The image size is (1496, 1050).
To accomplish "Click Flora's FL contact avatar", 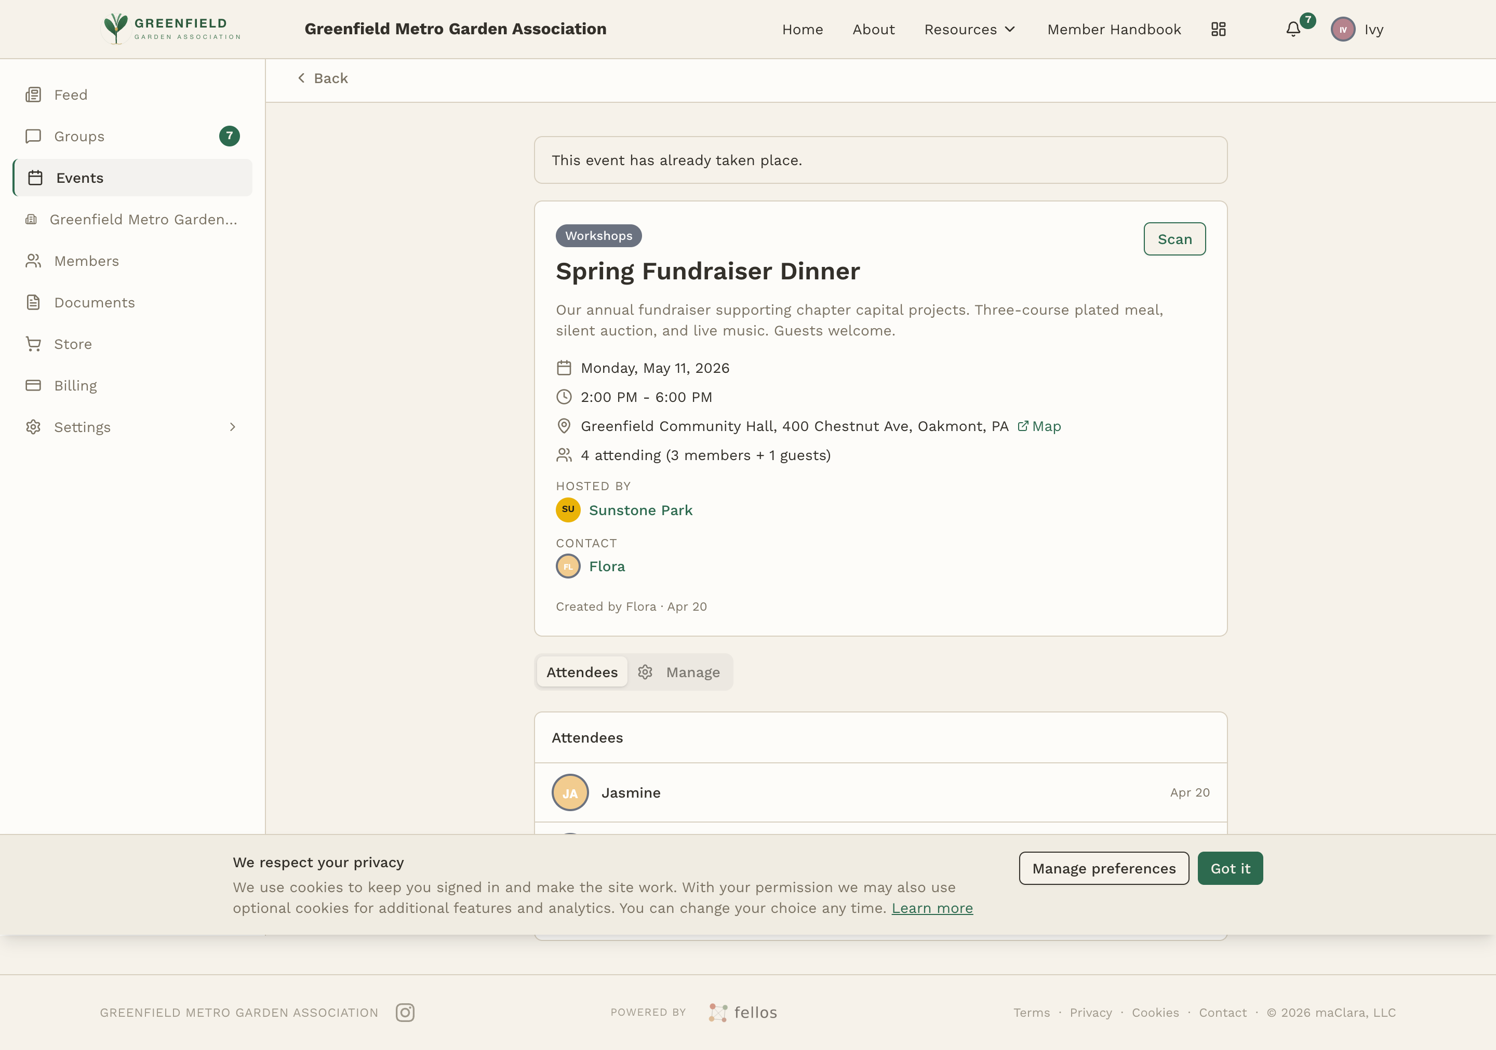I will pyautogui.click(x=568, y=566).
